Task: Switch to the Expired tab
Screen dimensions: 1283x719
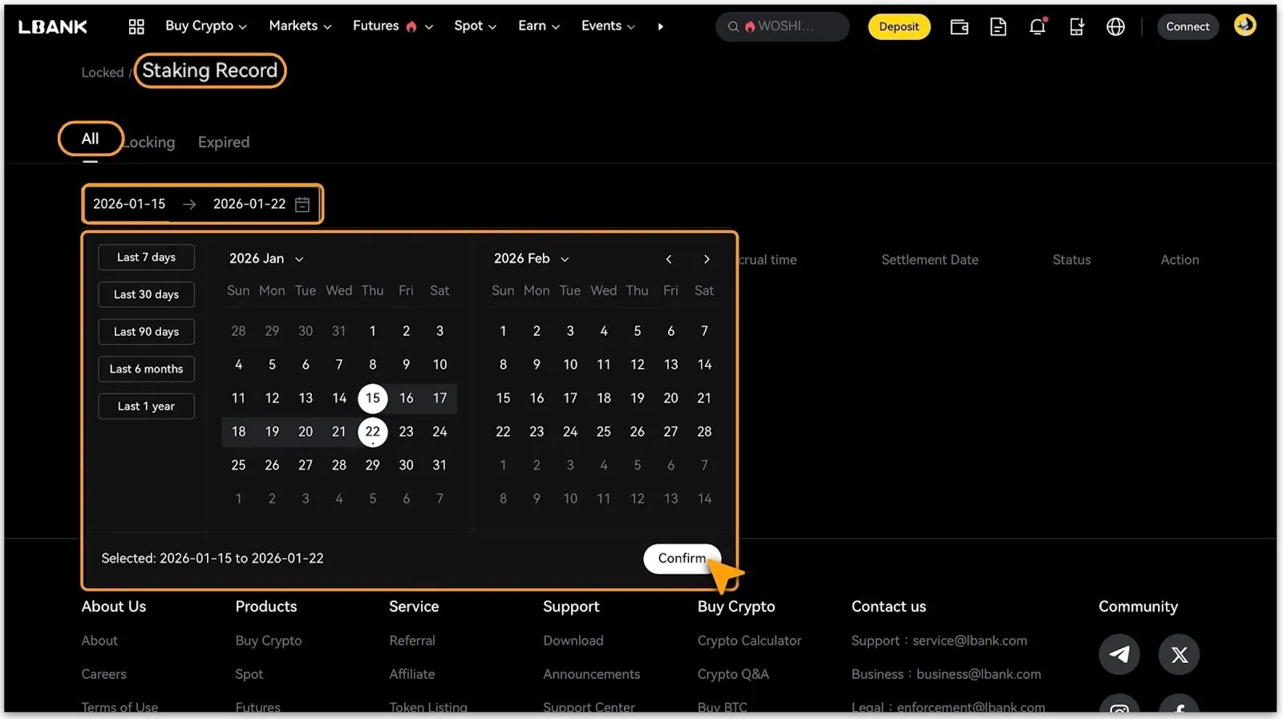Action: [224, 142]
